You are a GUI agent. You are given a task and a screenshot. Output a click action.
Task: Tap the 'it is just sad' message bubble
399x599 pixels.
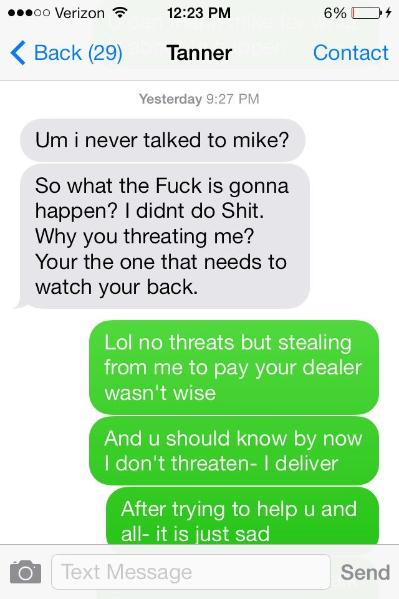[x=243, y=516]
